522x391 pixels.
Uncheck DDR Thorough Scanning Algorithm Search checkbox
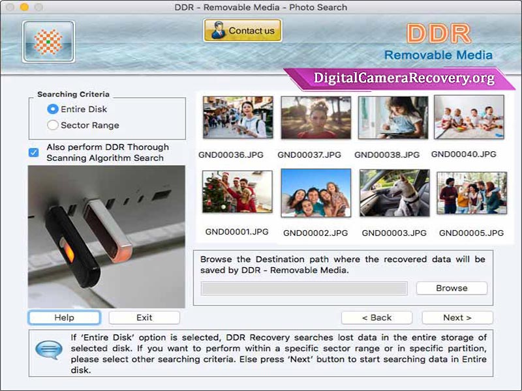click(x=34, y=152)
